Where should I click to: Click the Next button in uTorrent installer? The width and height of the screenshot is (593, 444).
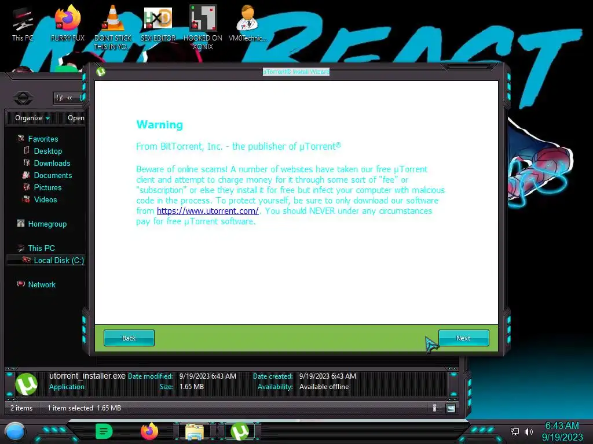click(x=464, y=338)
